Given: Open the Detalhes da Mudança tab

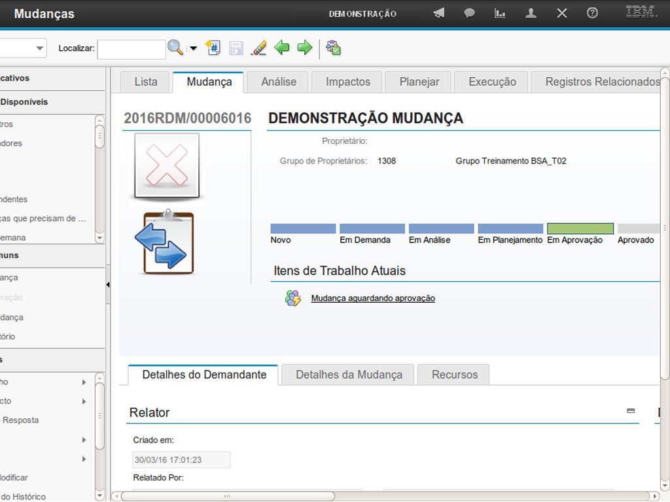Looking at the screenshot, I should (x=349, y=375).
